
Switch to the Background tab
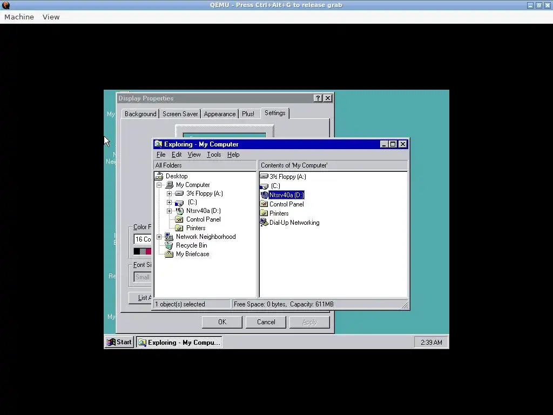(x=140, y=114)
